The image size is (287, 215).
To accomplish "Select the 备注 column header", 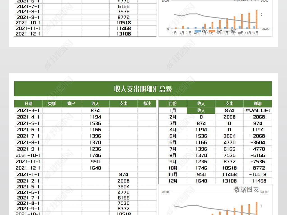I will [x=147, y=104].
